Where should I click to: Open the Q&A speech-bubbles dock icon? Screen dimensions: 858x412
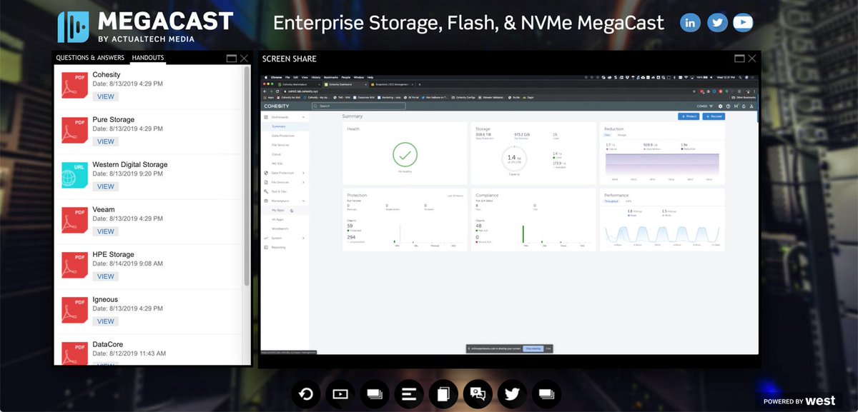[x=478, y=394]
